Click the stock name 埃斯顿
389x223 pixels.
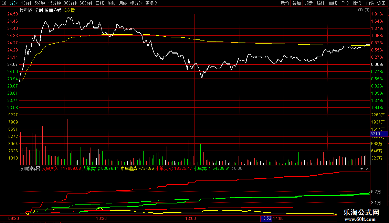(26, 10)
